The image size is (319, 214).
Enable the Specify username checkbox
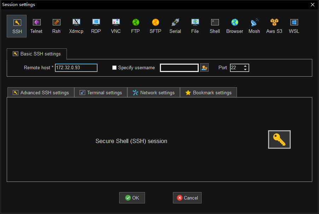(114, 68)
